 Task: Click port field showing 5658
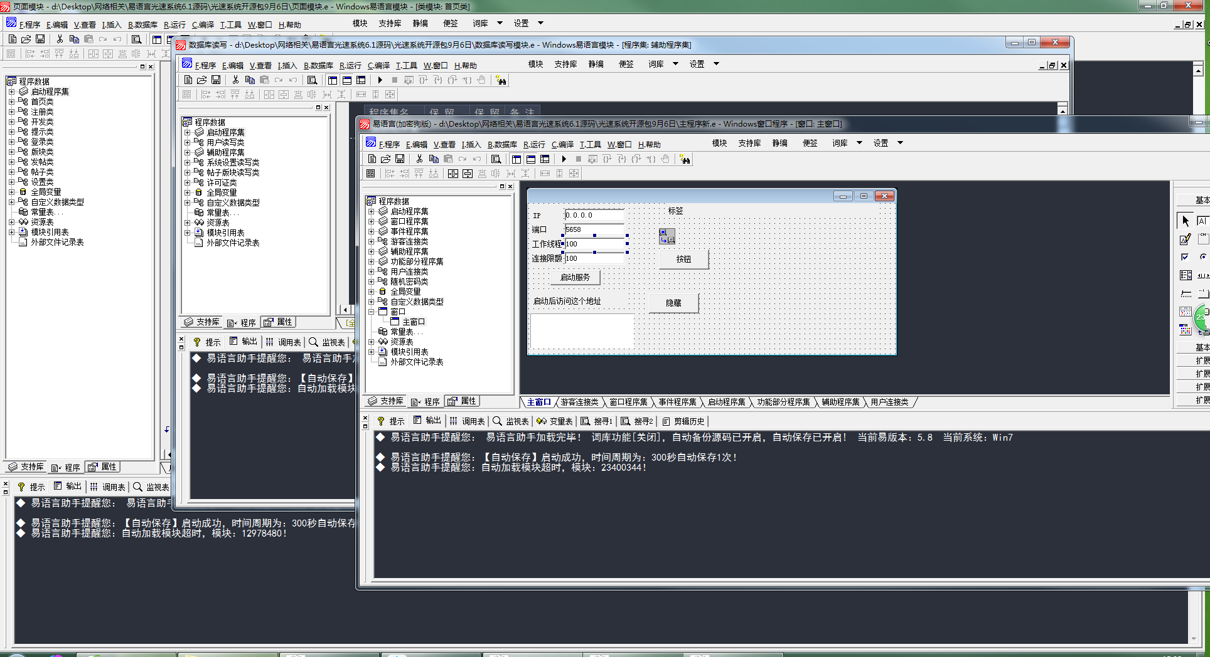click(594, 229)
